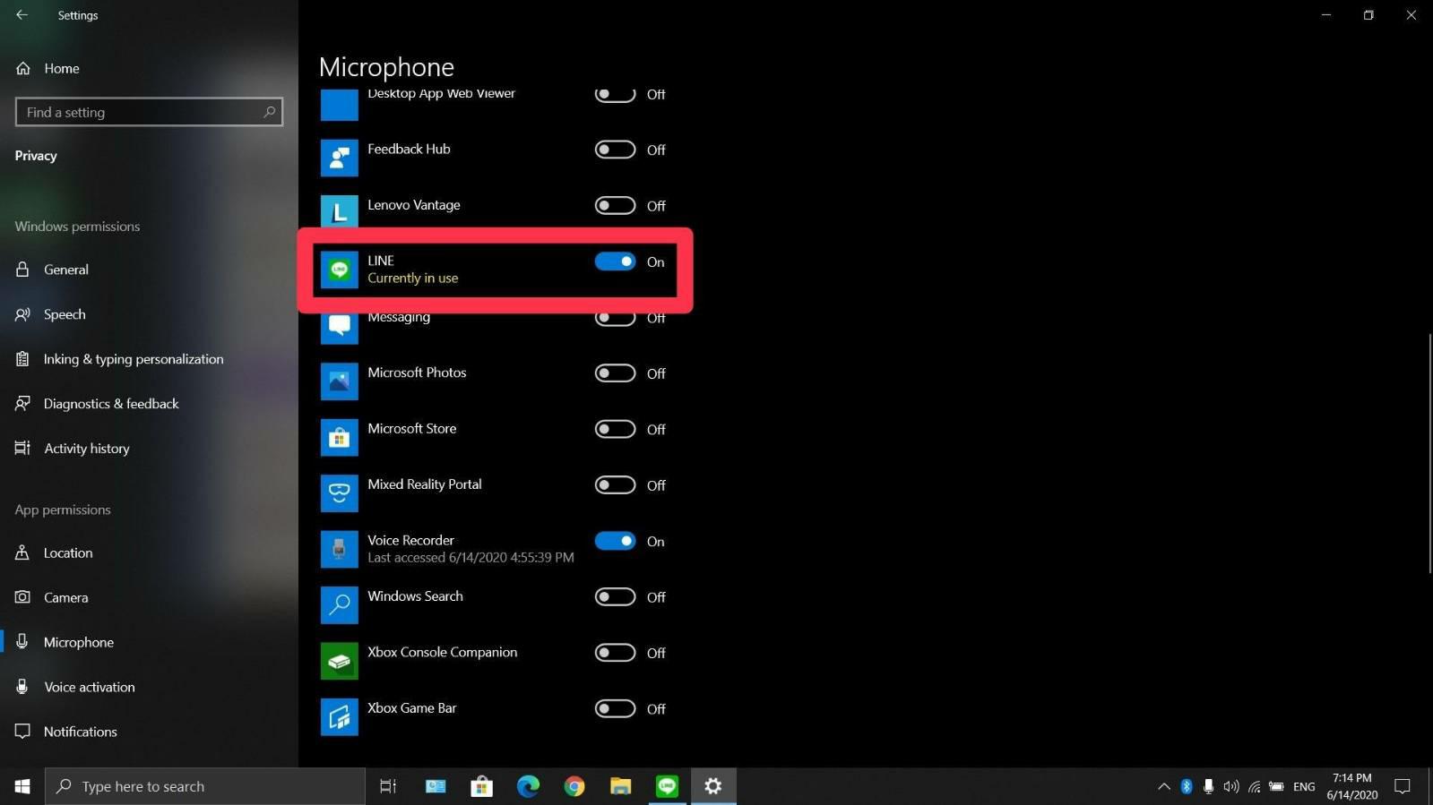Viewport: 1433px width, 805px height.
Task: Click the Settings icon on the taskbar
Action: pyautogui.click(x=713, y=786)
